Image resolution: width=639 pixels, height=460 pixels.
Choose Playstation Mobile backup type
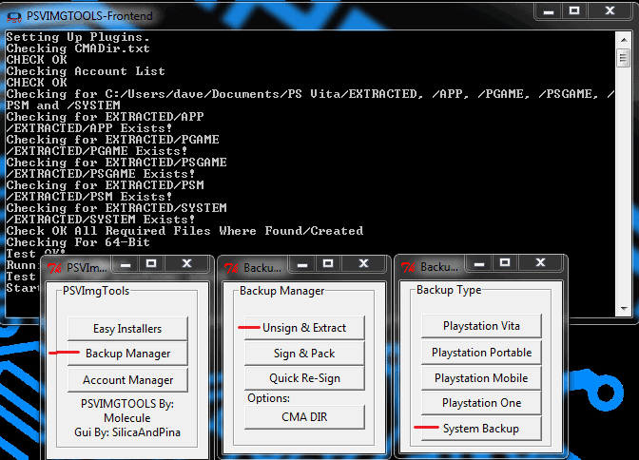(x=481, y=377)
